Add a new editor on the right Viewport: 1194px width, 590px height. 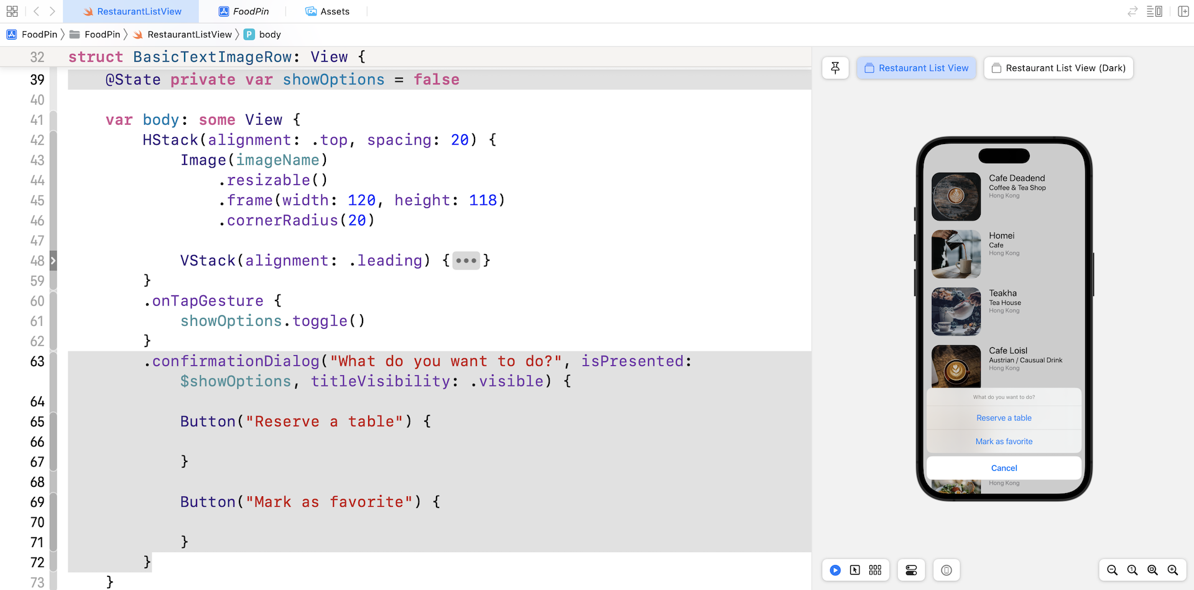(1183, 11)
